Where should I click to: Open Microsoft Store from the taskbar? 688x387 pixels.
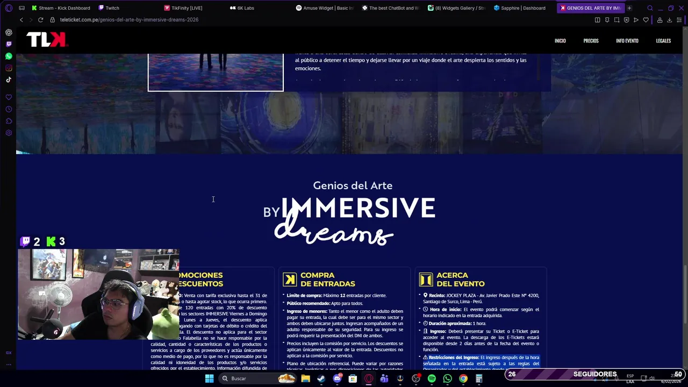click(353, 378)
